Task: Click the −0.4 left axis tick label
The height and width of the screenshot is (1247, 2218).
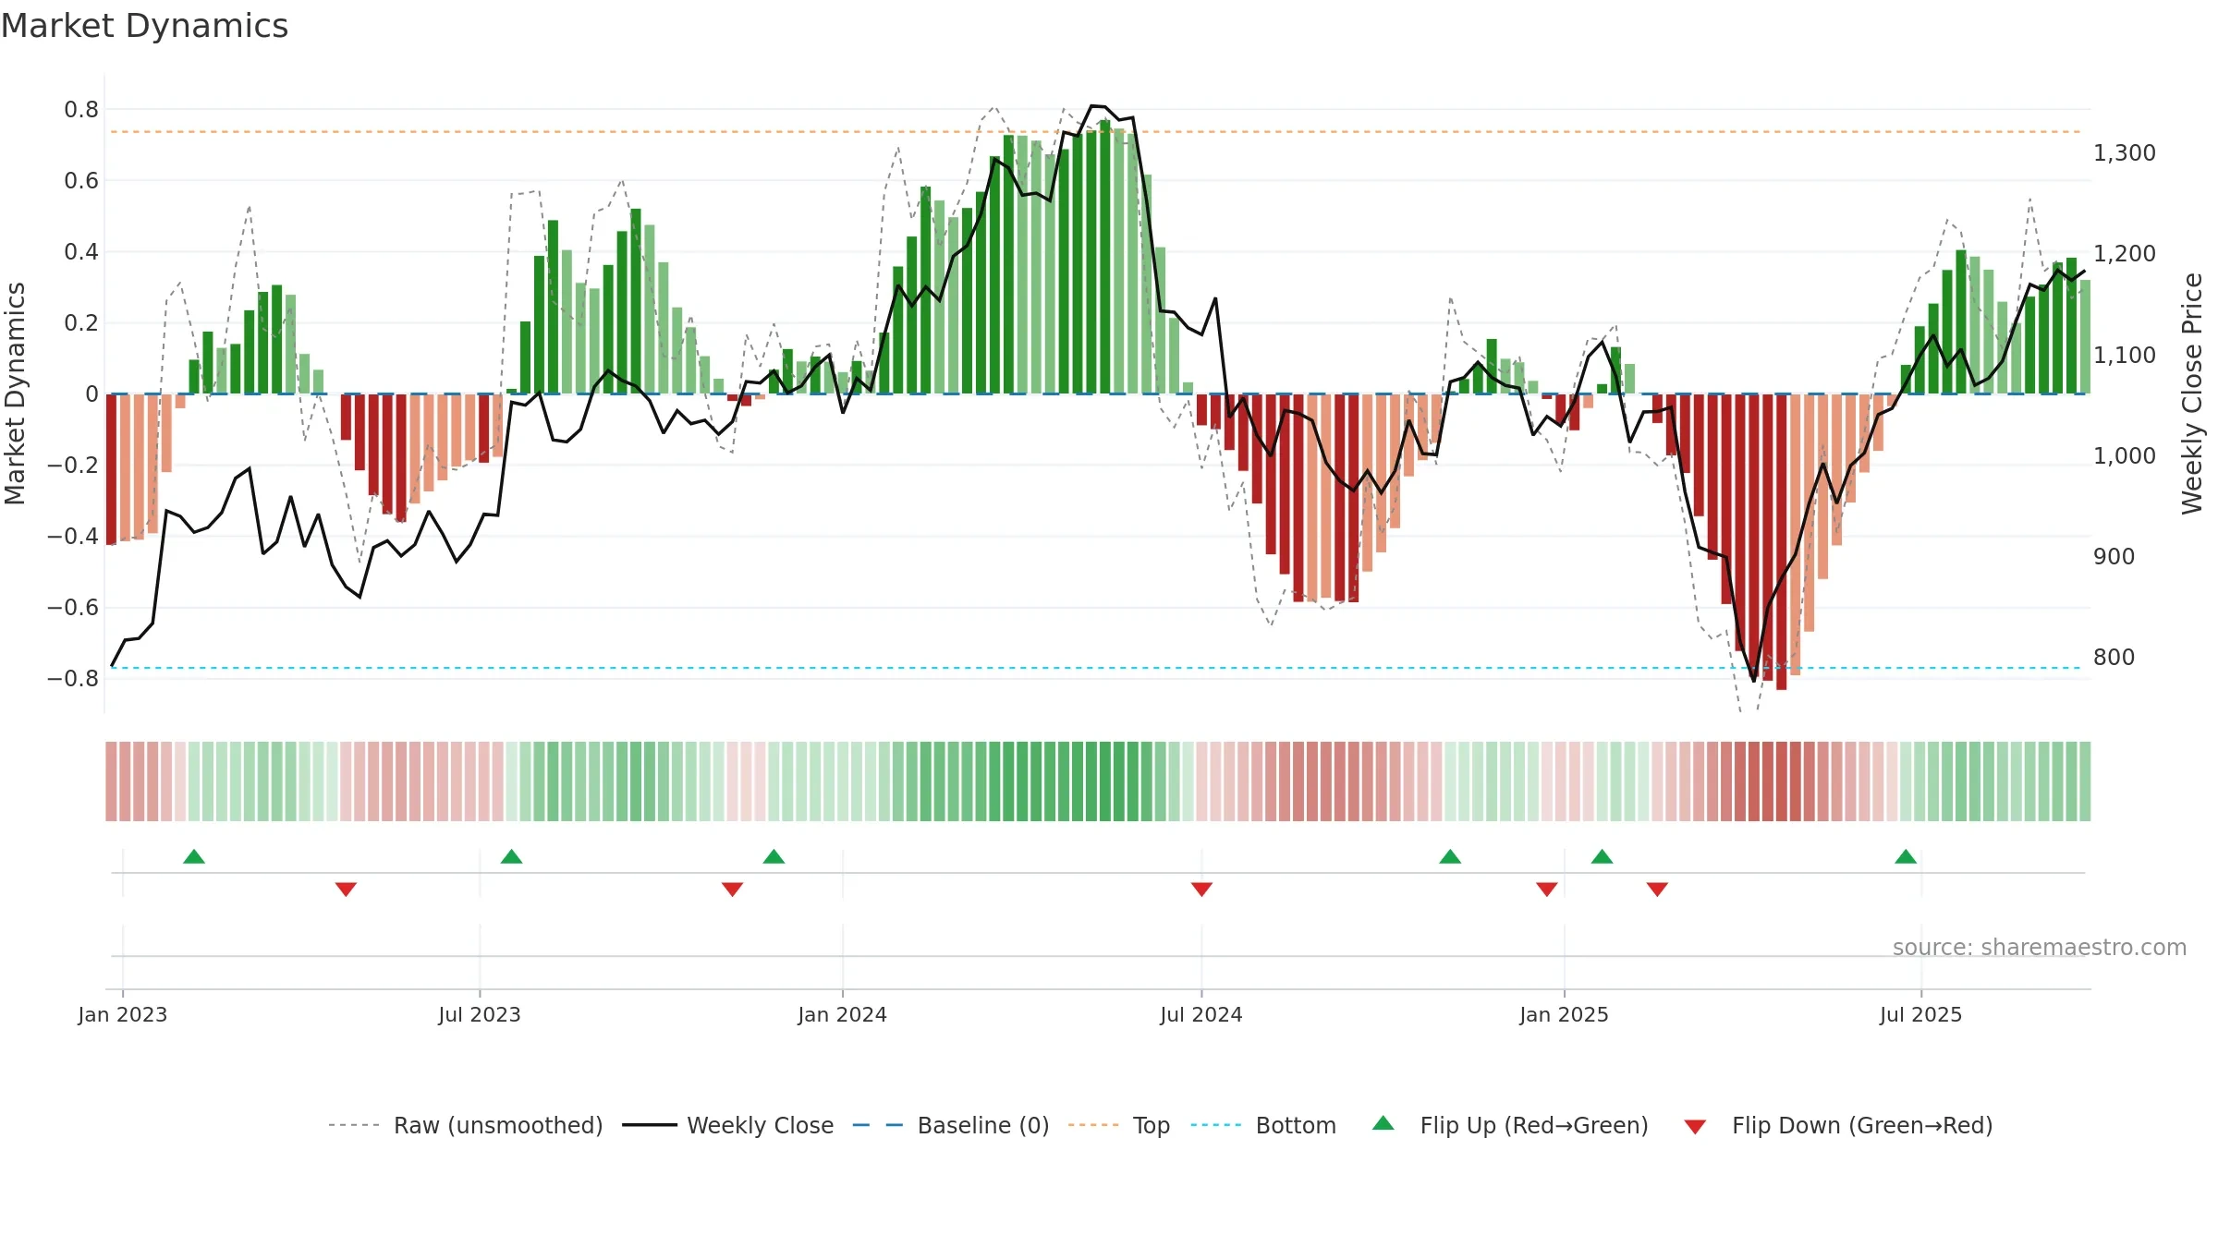Action: pos(73,536)
